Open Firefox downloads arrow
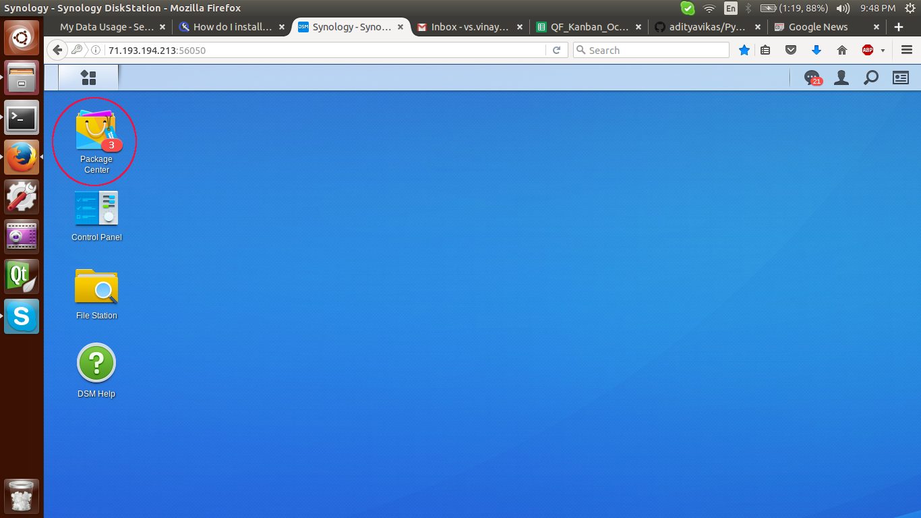The height and width of the screenshot is (518, 921). (x=816, y=50)
